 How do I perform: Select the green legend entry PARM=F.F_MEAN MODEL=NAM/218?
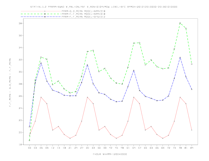[x=83, y=14]
